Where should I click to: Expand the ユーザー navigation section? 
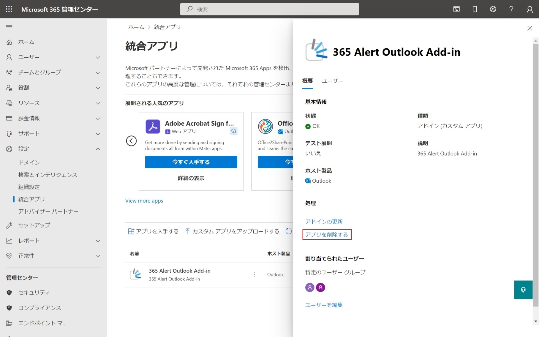pos(98,57)
